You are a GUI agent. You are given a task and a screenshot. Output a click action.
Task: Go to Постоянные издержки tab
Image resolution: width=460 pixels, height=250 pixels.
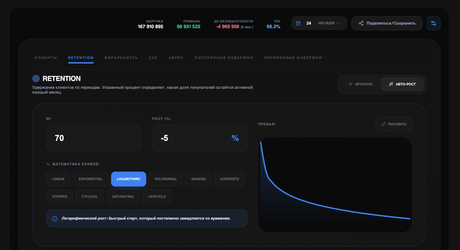coord(224,58)
